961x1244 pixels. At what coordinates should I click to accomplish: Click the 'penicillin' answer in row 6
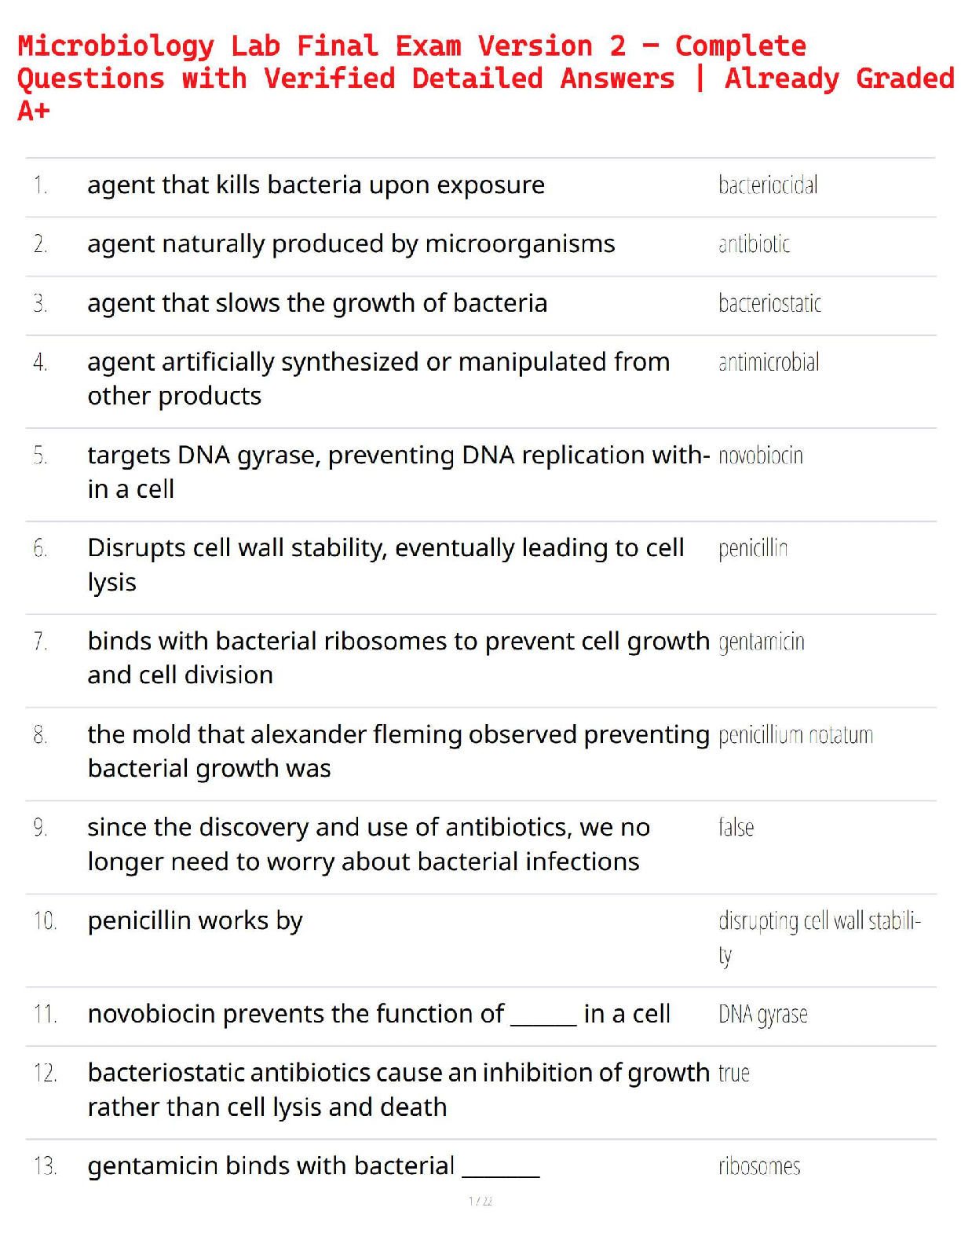(752, 548)
